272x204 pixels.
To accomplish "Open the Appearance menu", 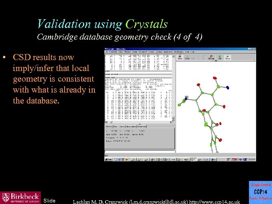I will [x=168, y=52].
